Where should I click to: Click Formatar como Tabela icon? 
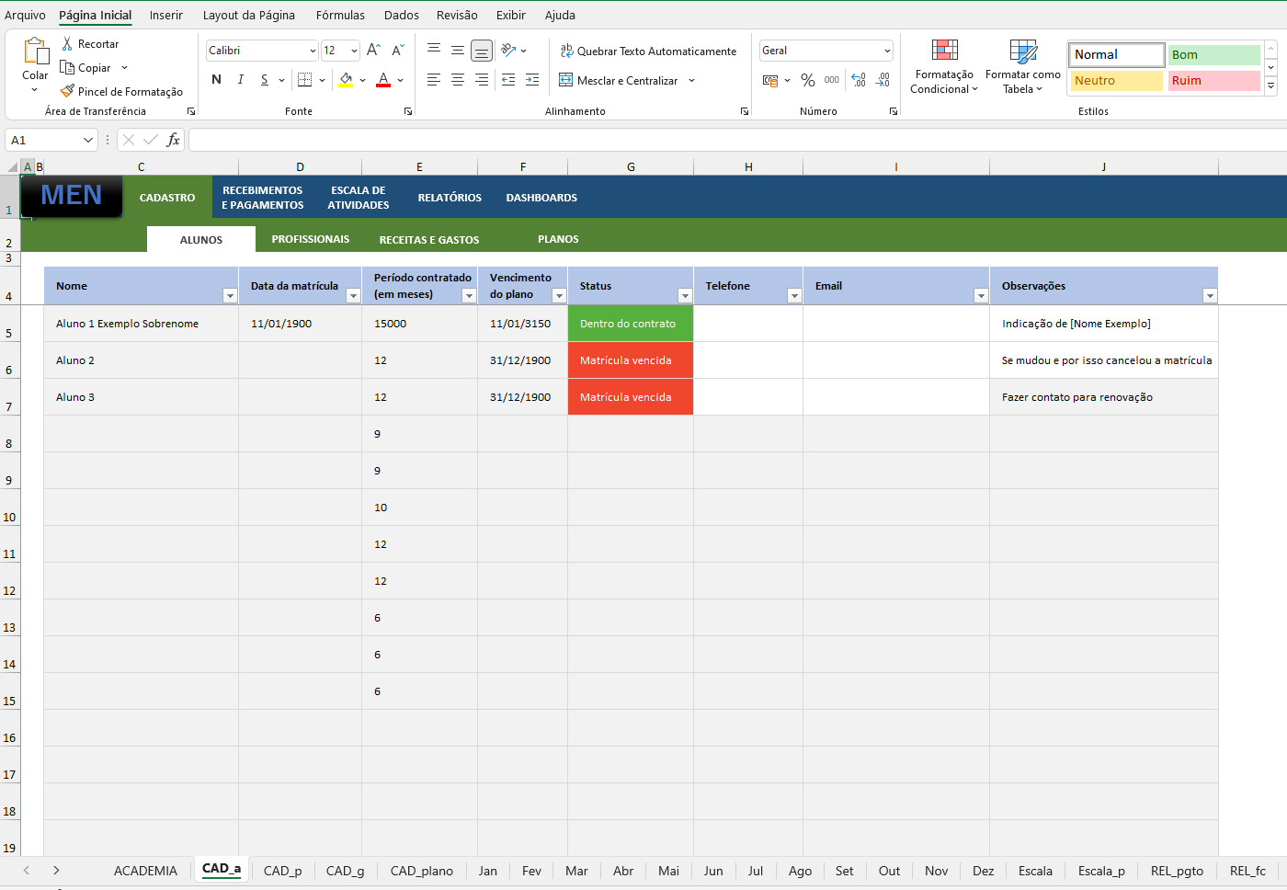tap(1022, 51)
